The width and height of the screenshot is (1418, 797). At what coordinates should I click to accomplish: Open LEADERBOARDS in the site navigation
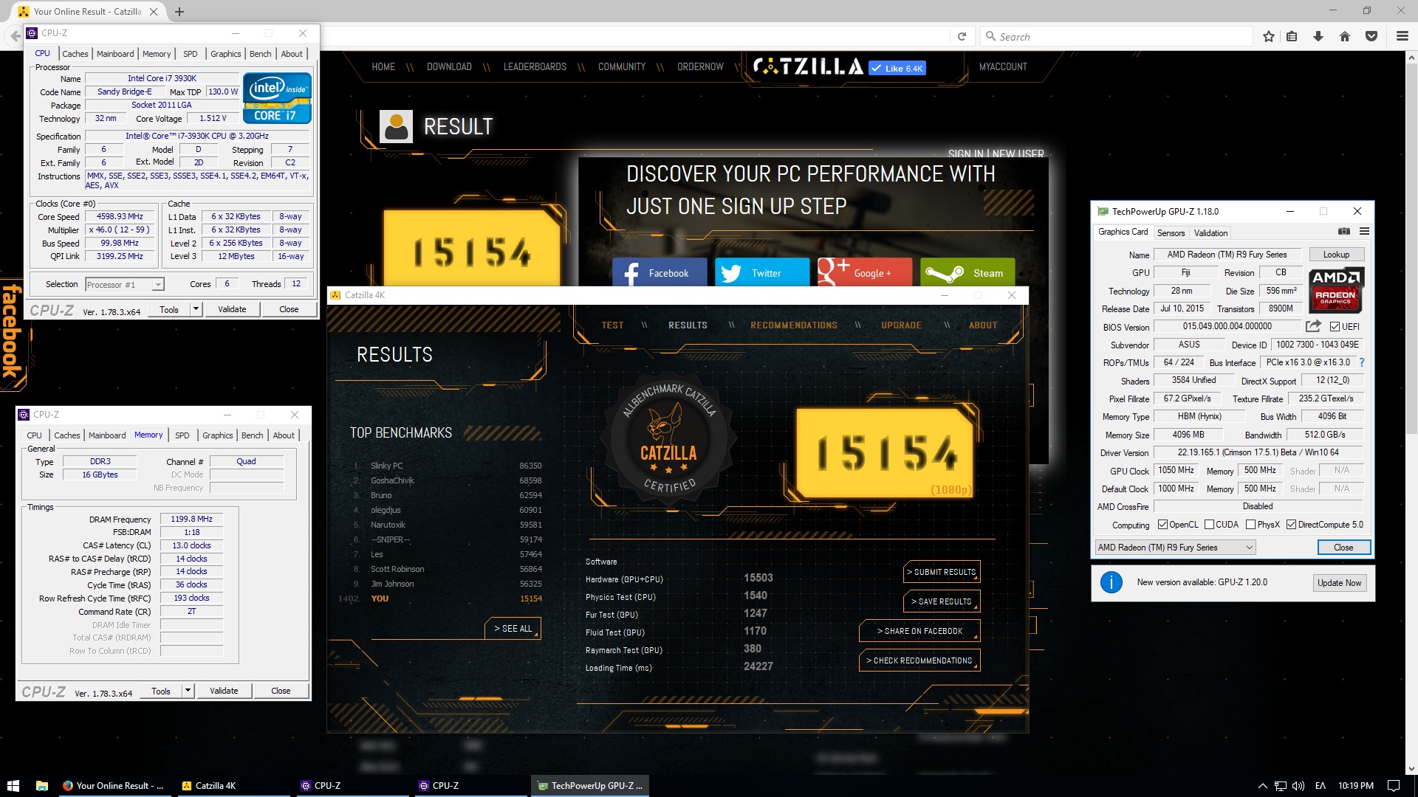point(535,67)
